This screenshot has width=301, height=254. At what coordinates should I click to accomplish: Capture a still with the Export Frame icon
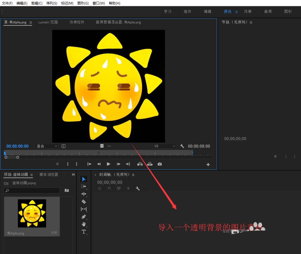(x=159, y=164)
